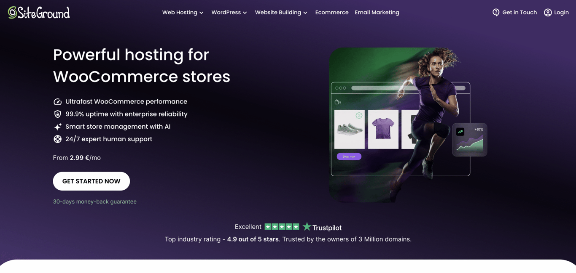
Task: Click the AI sparkle icon for smart store management
Action: [x=57, y=127]
